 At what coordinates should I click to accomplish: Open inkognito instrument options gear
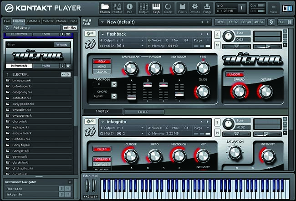pyautogui.click(x=90, y=121)
